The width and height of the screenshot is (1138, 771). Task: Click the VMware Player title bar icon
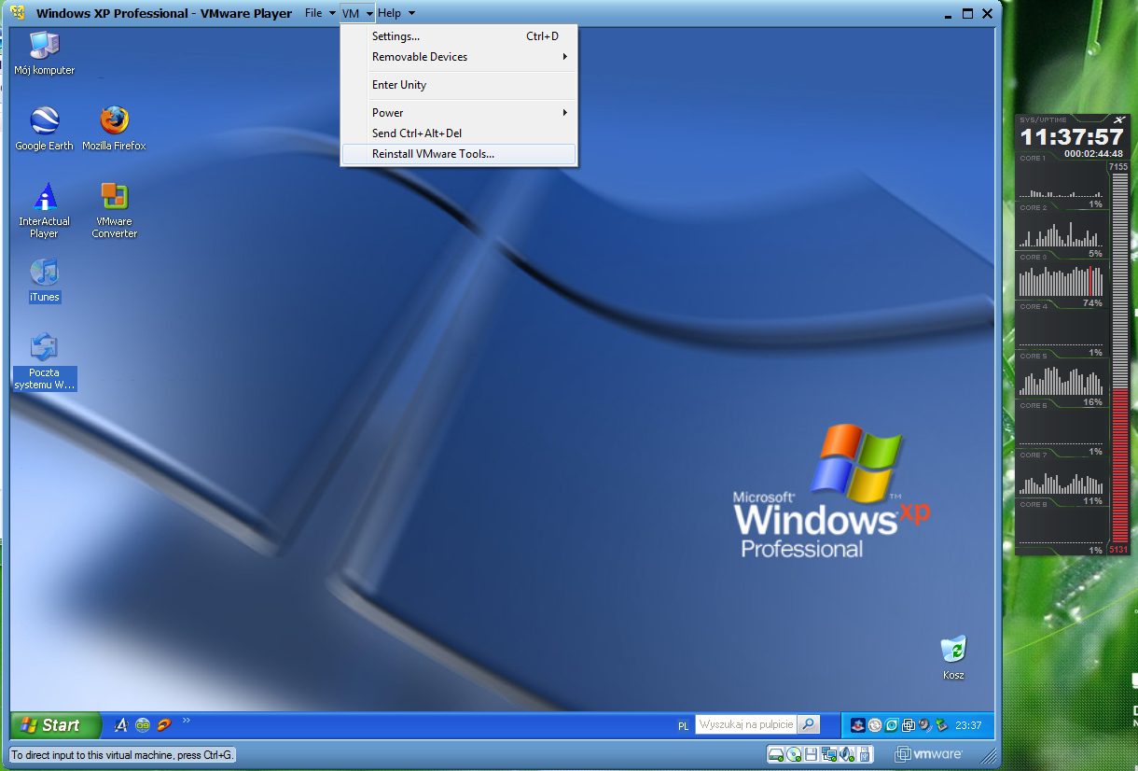[17, 13]
